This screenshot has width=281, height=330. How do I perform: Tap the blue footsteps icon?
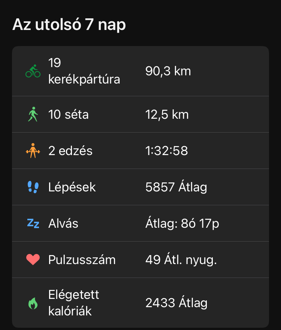[33, 187]
